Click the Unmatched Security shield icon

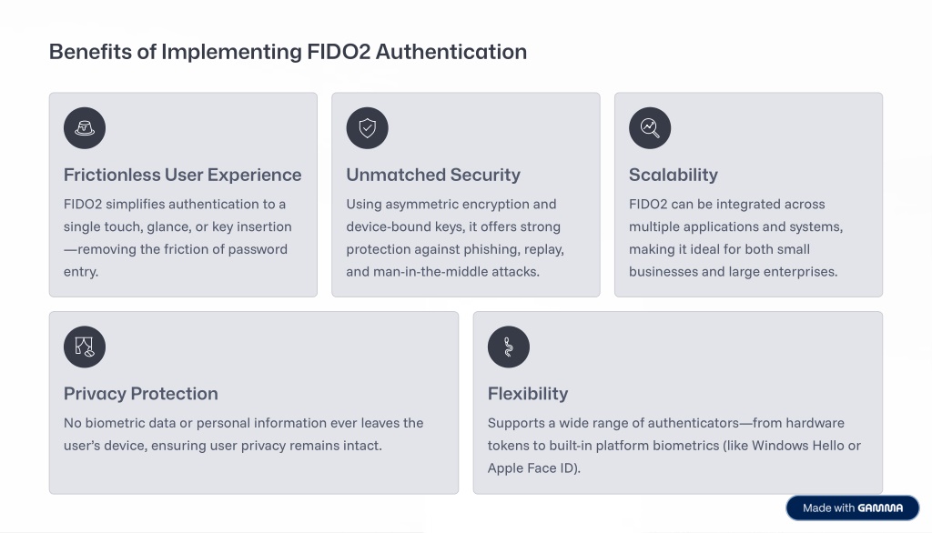[x=367, y=128]
